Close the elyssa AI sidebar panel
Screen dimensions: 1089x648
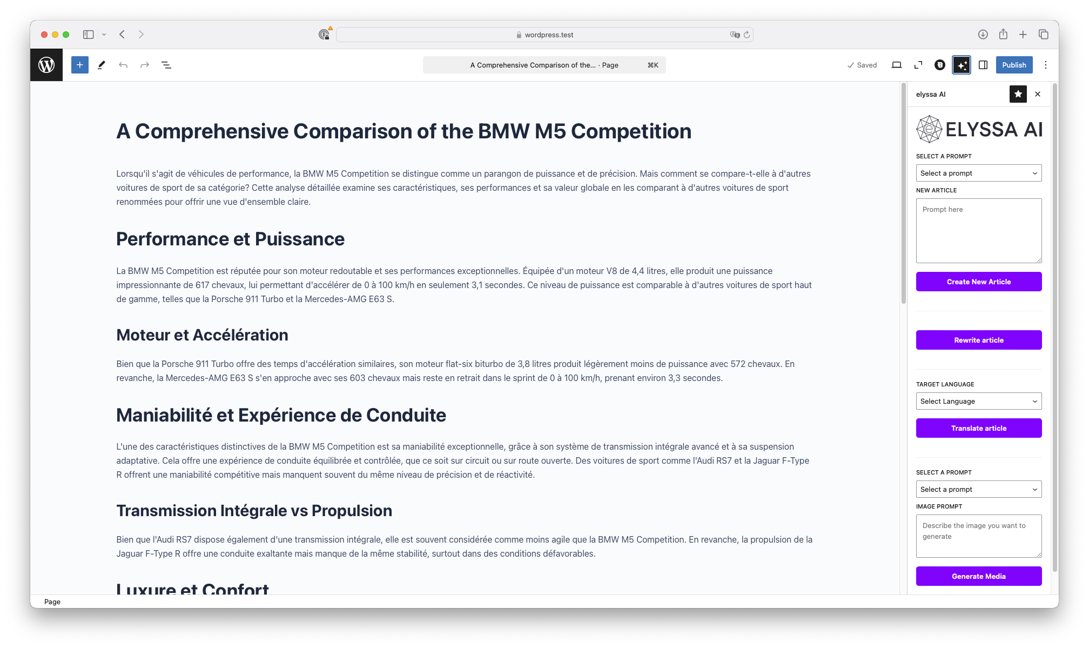(x=1038, y=94)
